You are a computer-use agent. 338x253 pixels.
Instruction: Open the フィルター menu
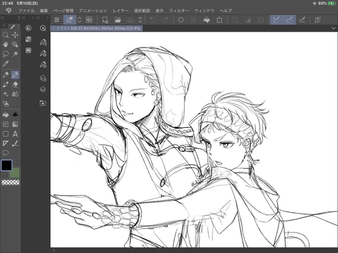[x=179, y=10]
